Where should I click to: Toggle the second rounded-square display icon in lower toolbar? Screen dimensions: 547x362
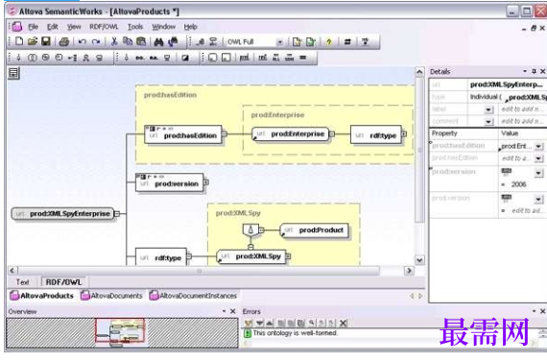pos(226,58)
